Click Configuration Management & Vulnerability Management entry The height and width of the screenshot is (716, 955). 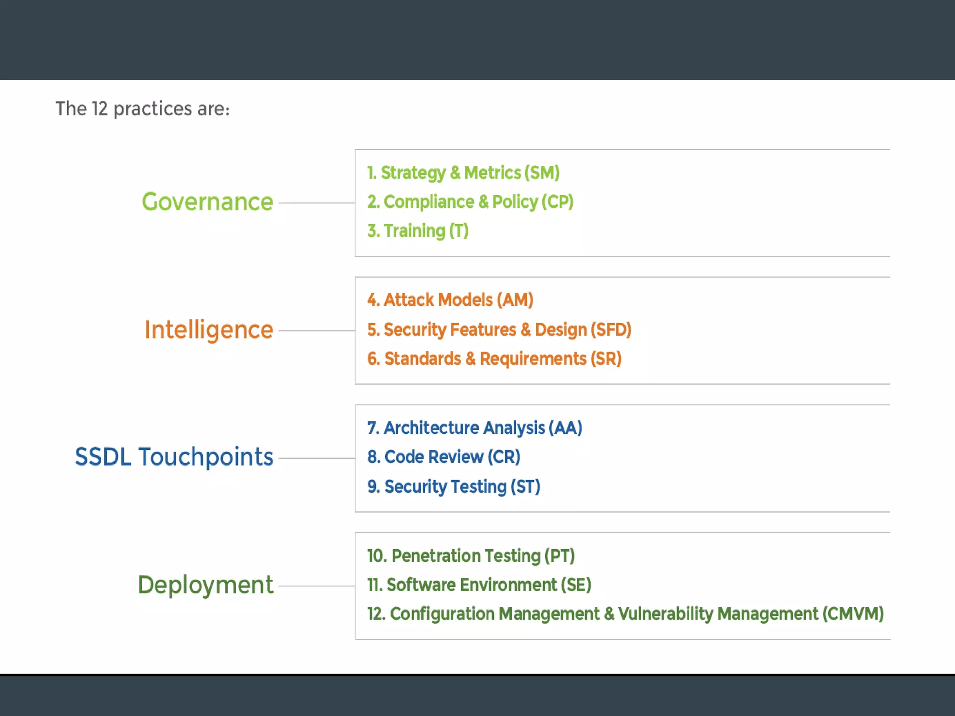click(625, 614)
